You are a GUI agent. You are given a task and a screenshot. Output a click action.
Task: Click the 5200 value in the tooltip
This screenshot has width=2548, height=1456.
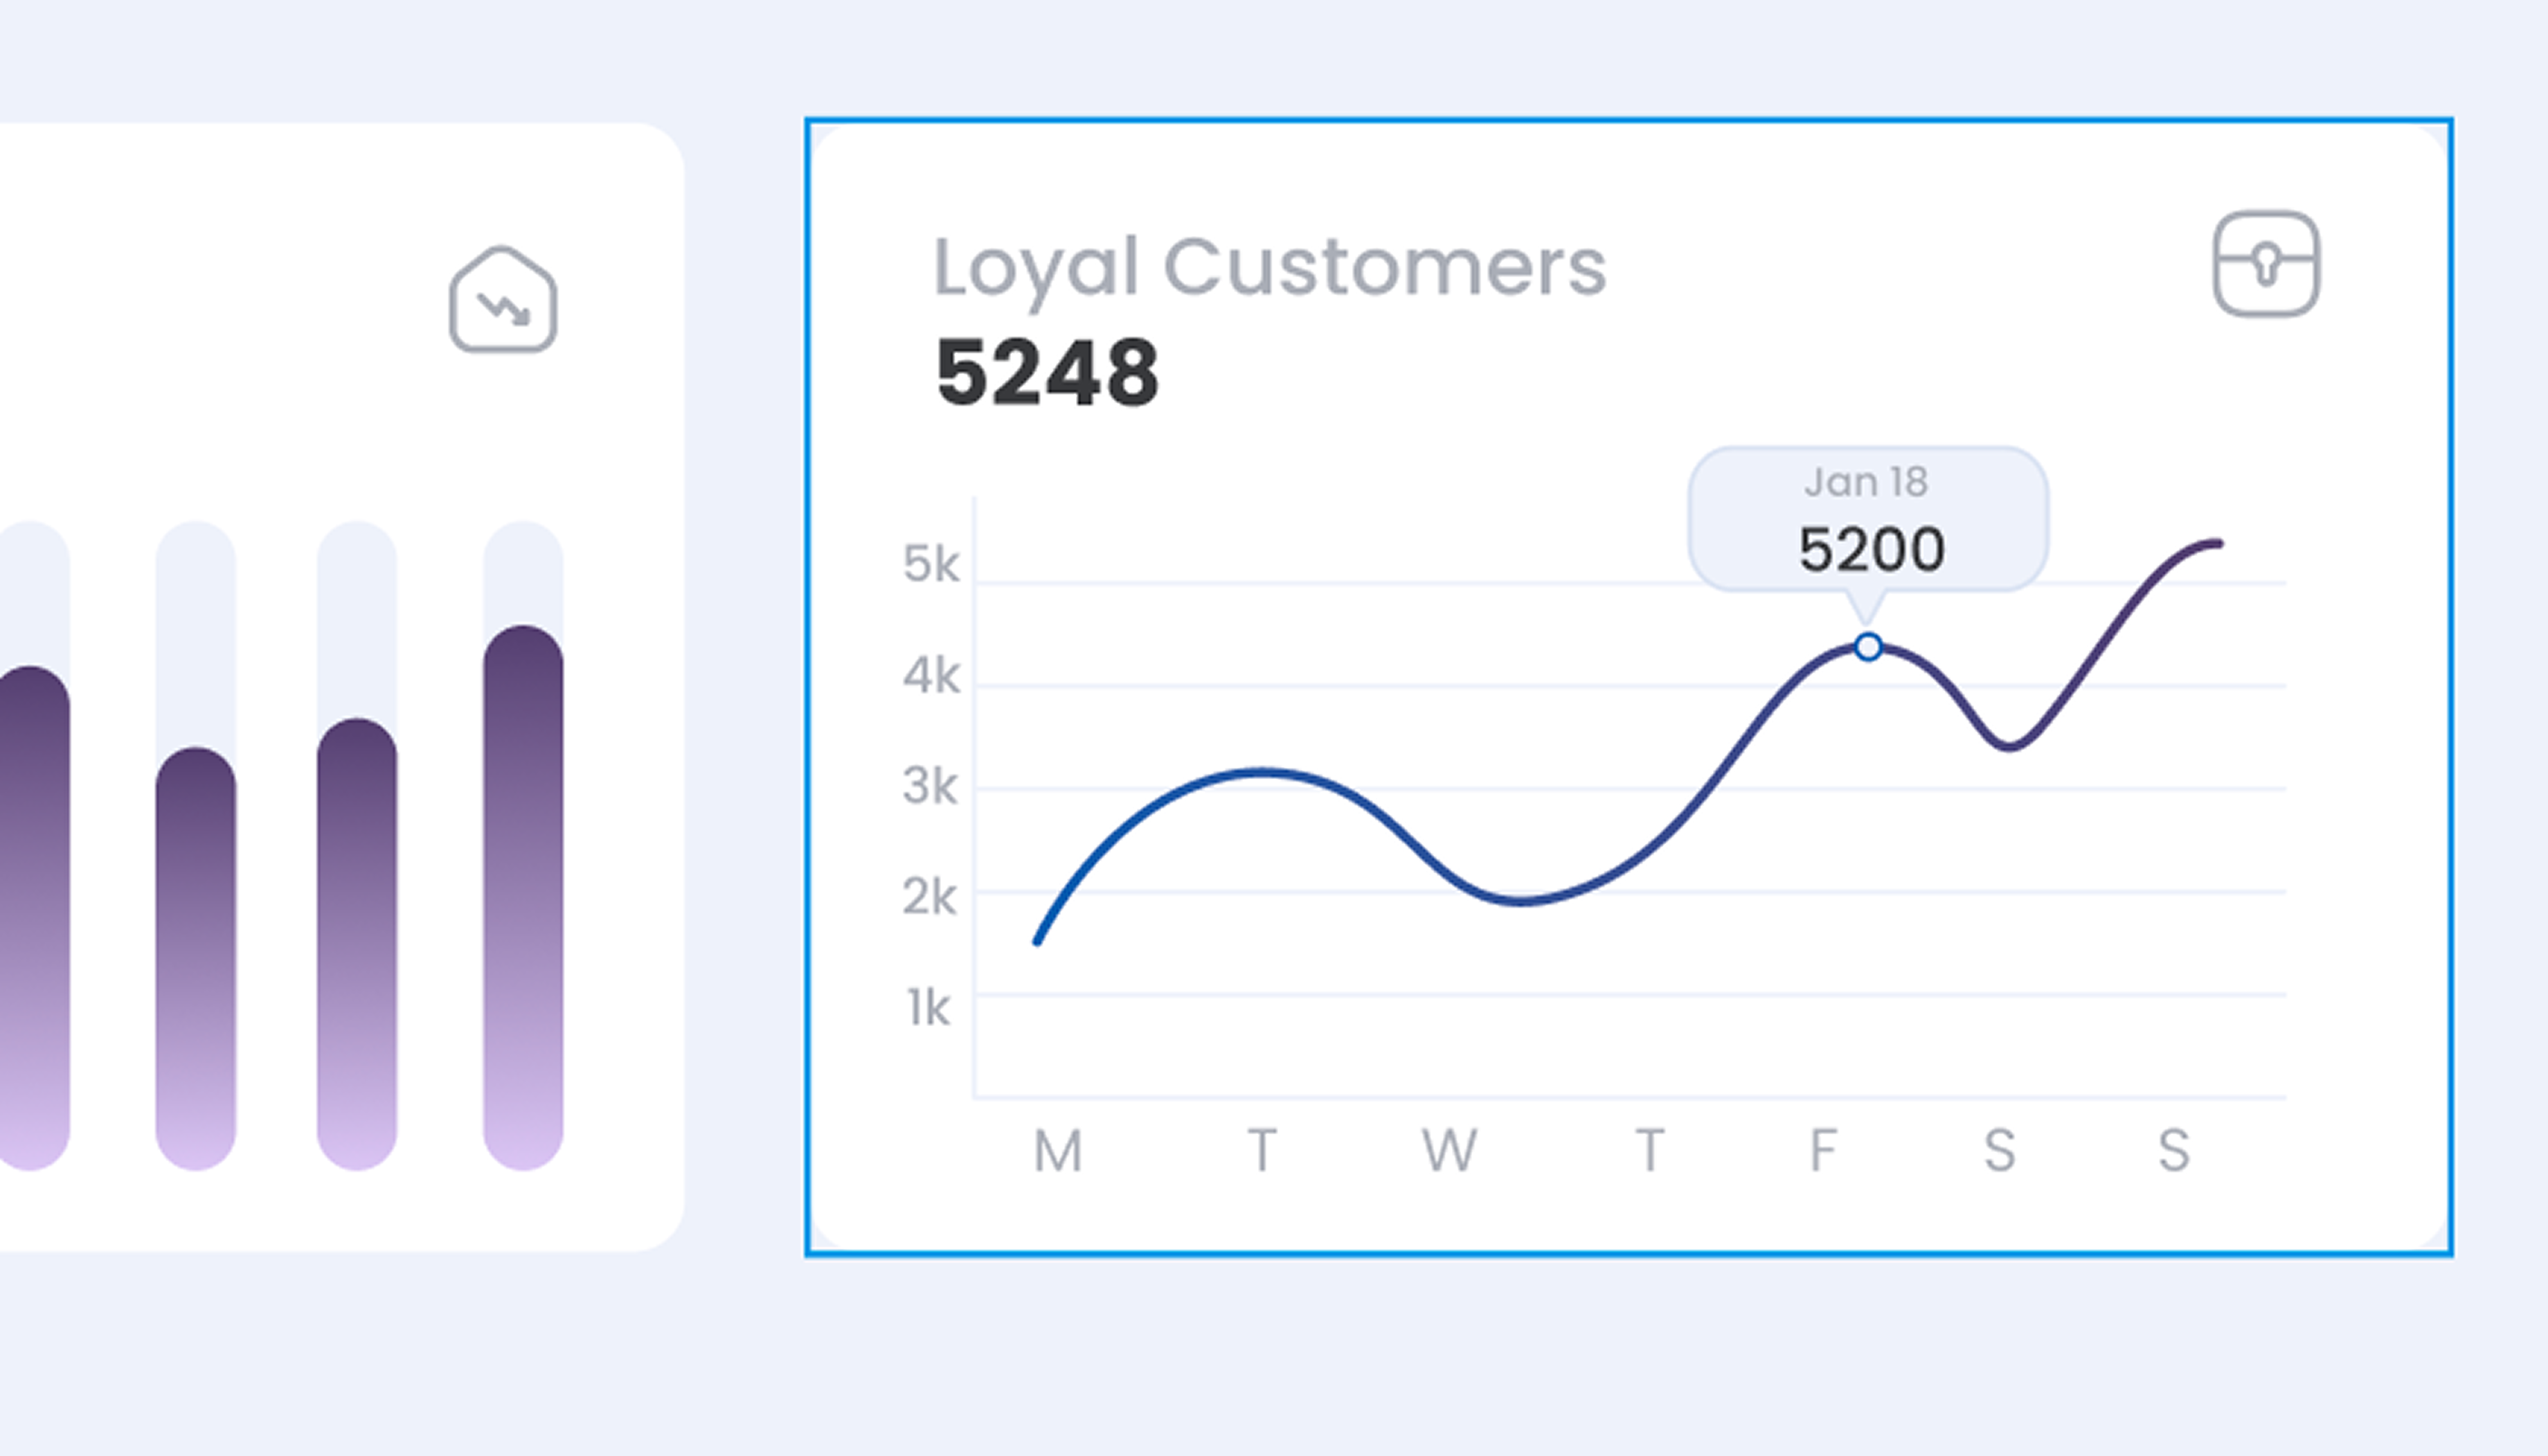tap(1871, 550)
